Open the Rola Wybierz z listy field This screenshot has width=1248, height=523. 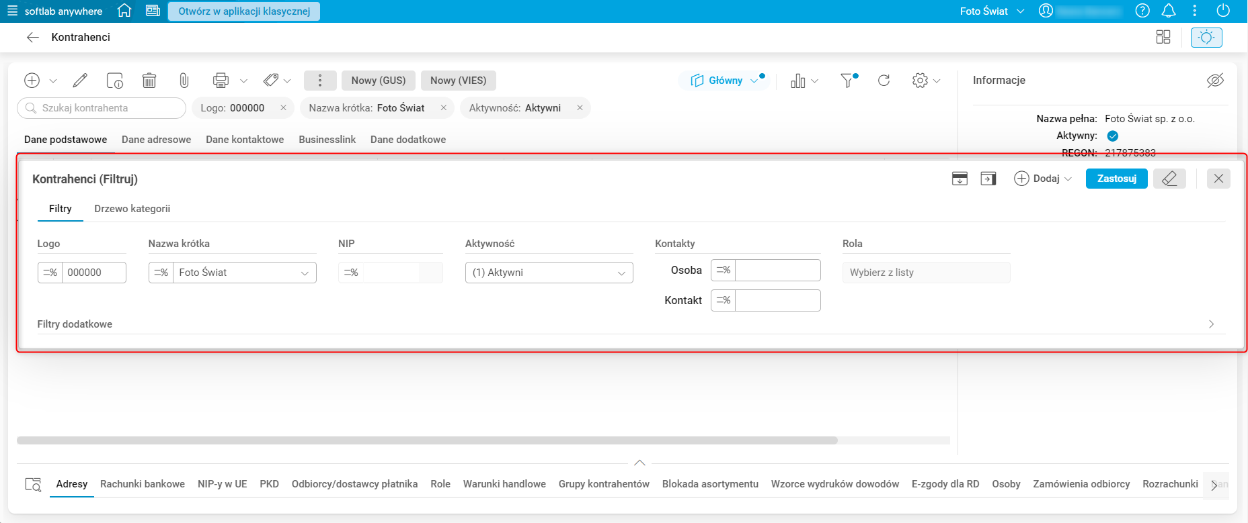(x=927, y=273)
